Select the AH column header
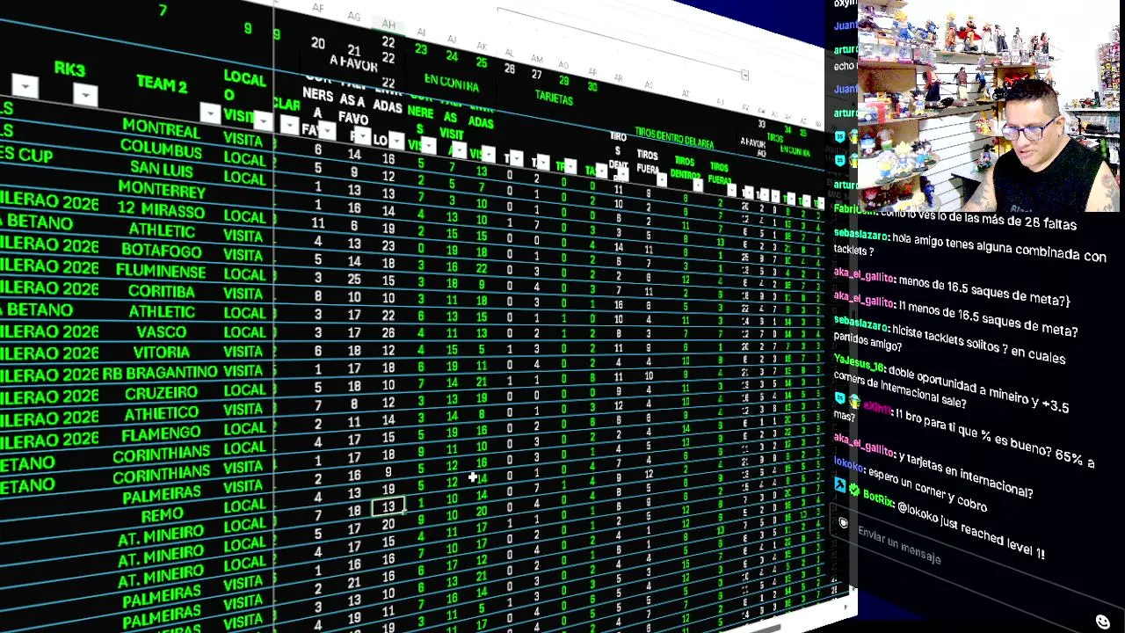Image resolution: width=1125 pixels, height=633 pixels. (x=388, y=24)
